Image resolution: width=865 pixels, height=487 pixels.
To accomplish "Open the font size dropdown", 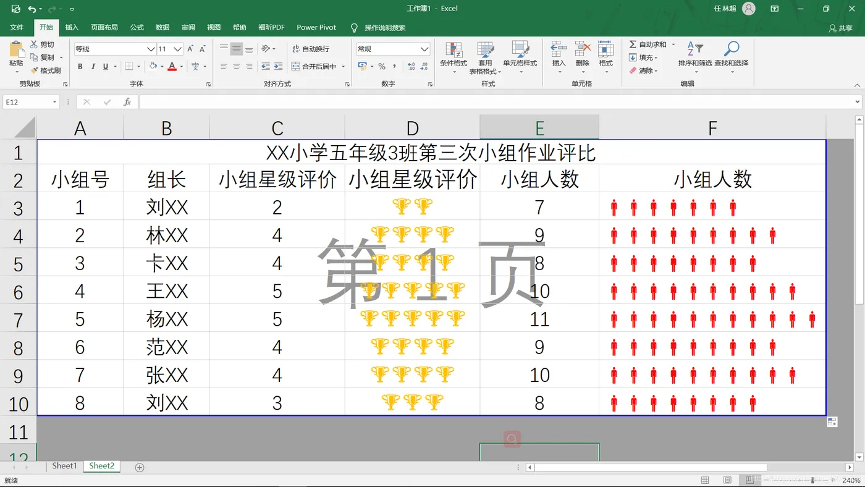I will [x=178, y=49].
